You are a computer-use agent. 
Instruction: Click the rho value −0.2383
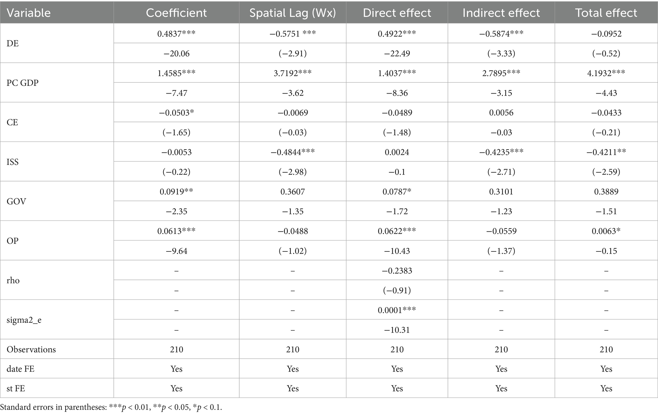coord(397,271)
